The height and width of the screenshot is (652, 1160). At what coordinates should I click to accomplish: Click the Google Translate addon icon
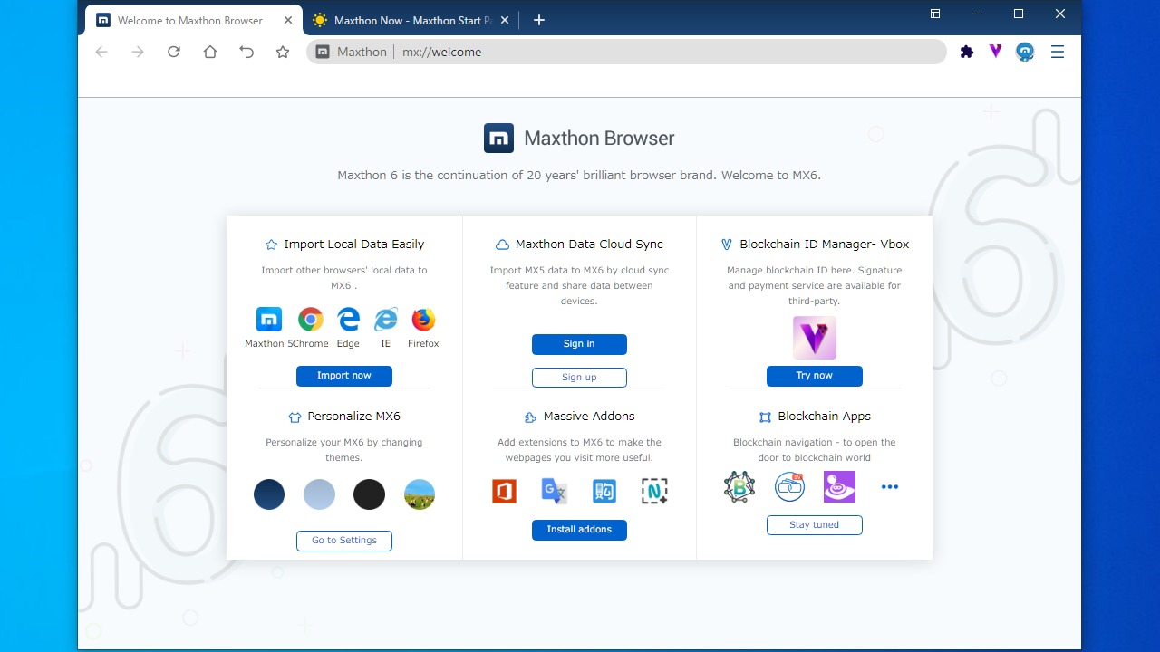point(554,491)
